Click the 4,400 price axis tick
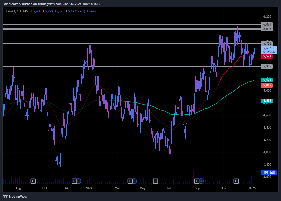The height and width of the screenshot is (201, 281). coord(267,128)
